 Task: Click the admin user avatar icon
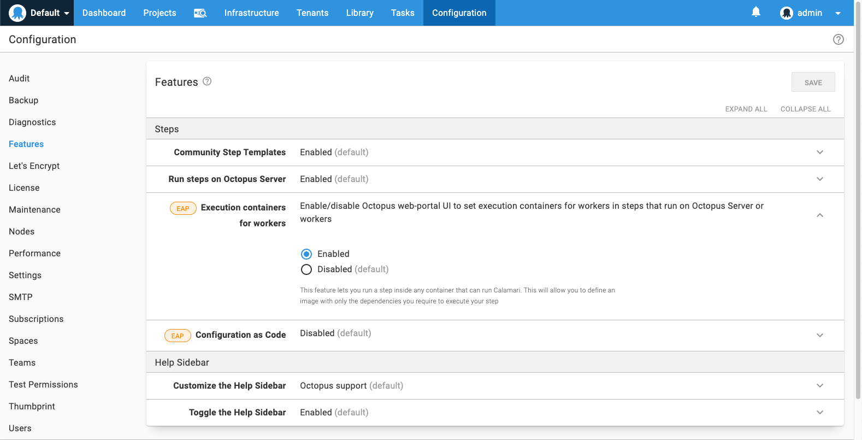[786, 13]
